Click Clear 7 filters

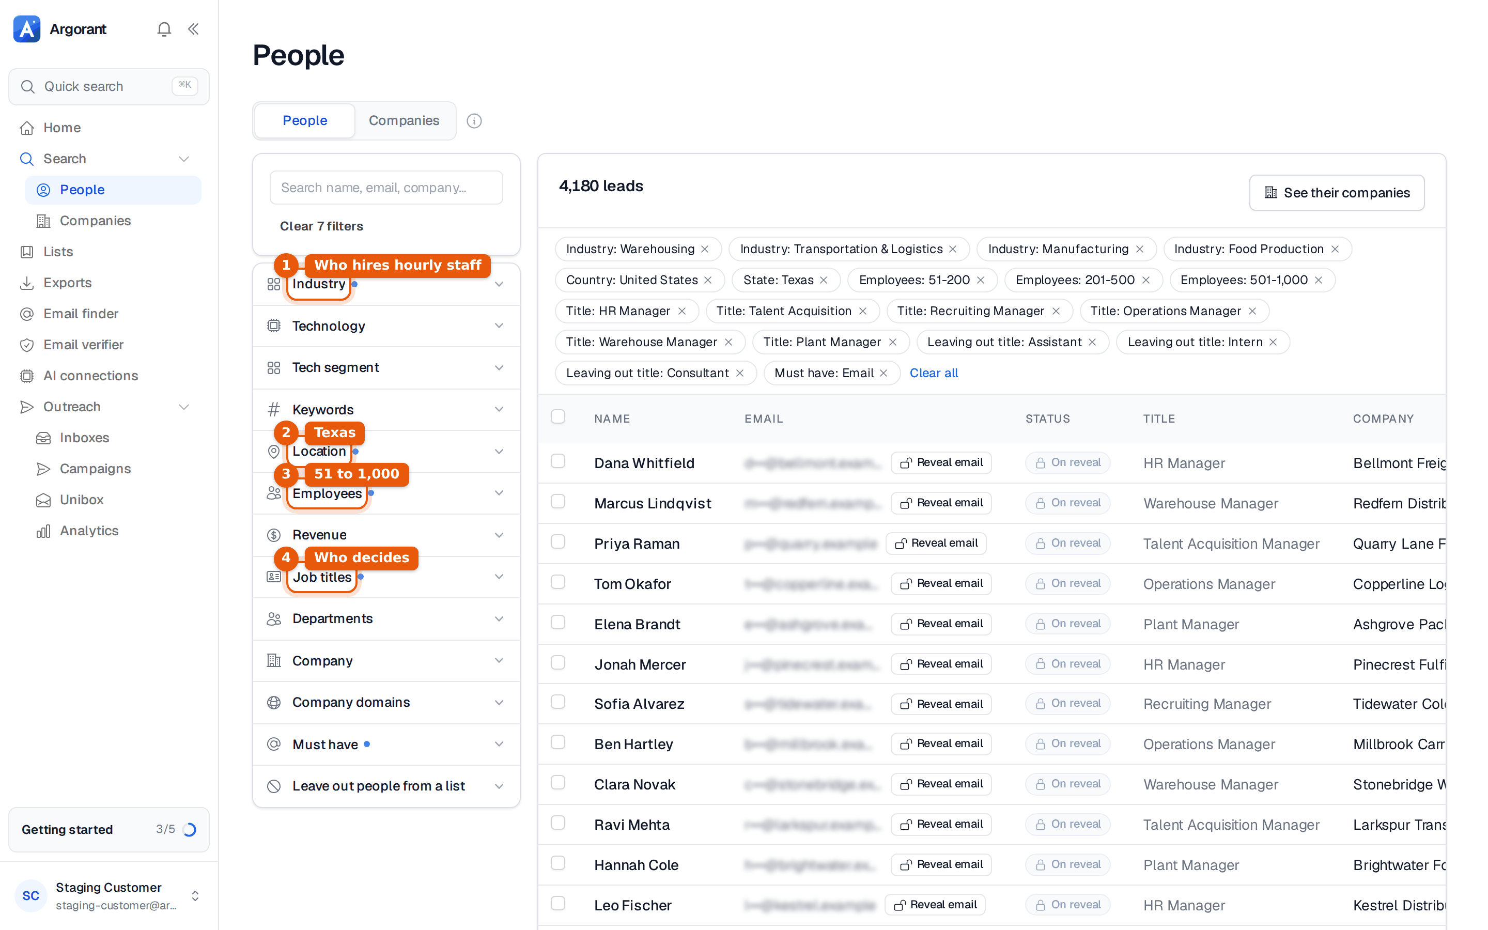click(x=321, y=226)
